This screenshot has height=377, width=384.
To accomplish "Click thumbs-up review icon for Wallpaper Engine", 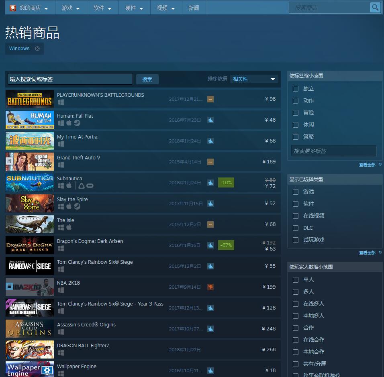I will pos(210,371).
